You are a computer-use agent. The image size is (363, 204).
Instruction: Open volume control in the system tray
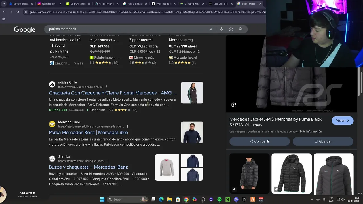(343, 199)
